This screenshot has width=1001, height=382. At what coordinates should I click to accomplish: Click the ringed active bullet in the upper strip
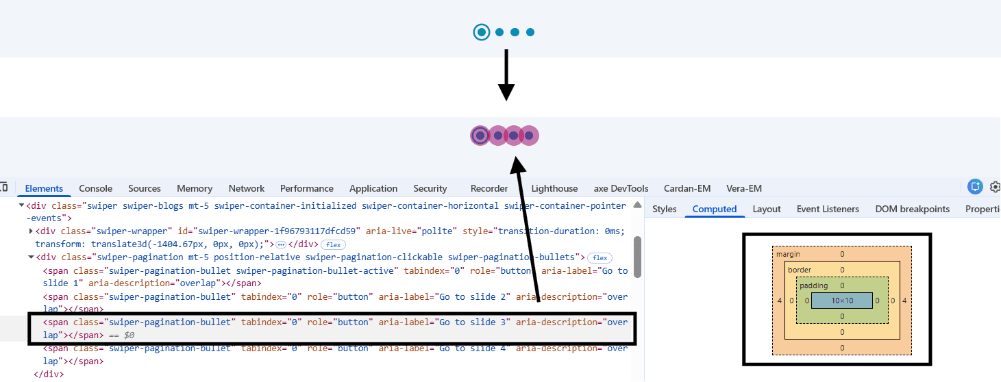tap(482, 32)
